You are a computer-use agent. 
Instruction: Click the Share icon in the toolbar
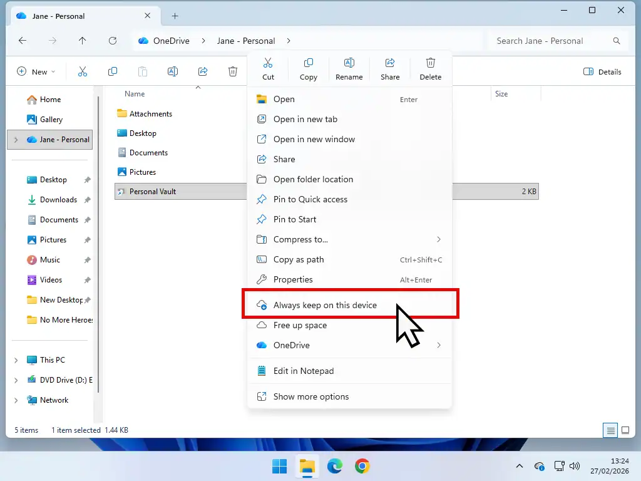pyautogui.click(x=389, y=68)
